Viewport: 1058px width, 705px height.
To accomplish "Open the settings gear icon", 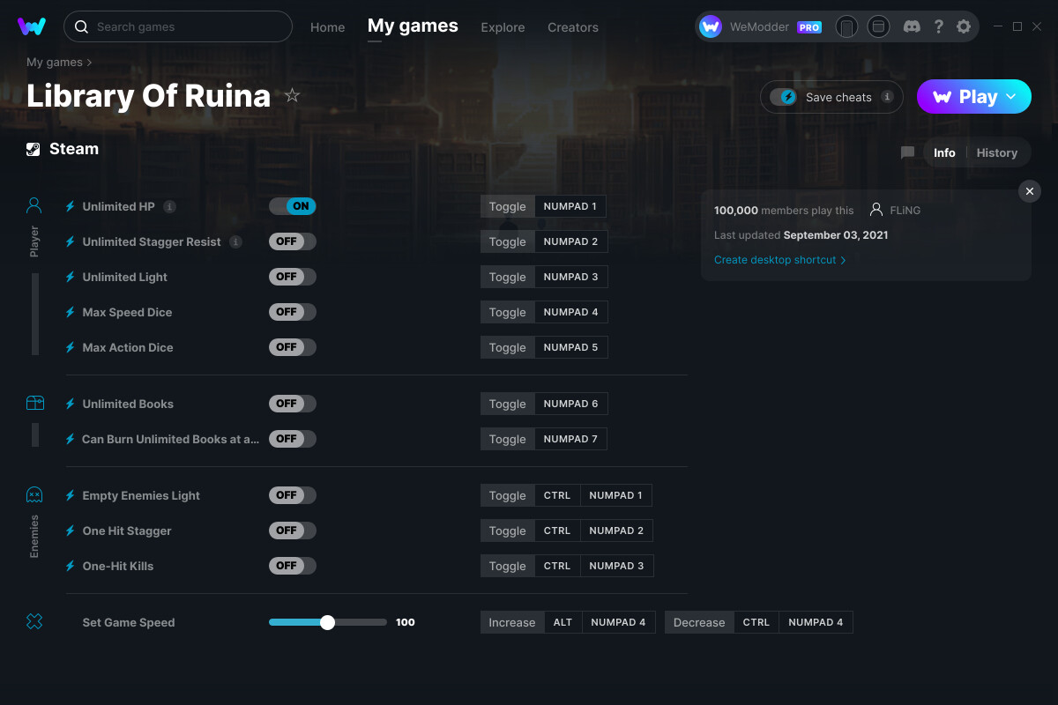I will [964, 26].
